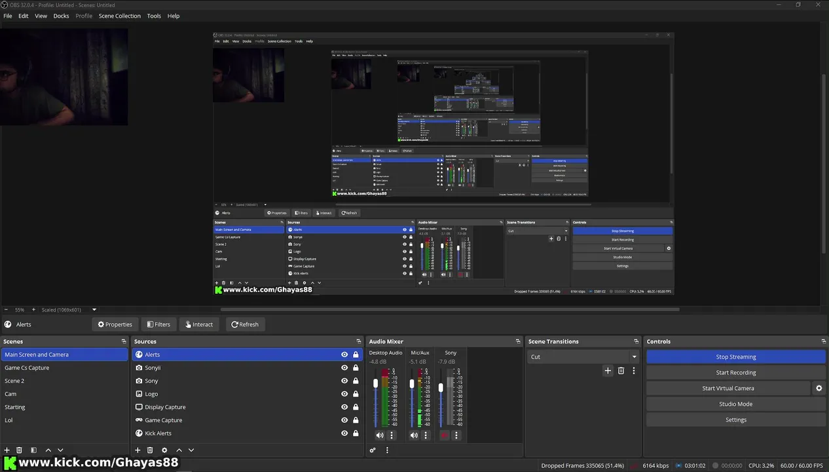This screenshot has height=472, width=829.
Task: Open the View menu
Action: [x=41, y=16]
